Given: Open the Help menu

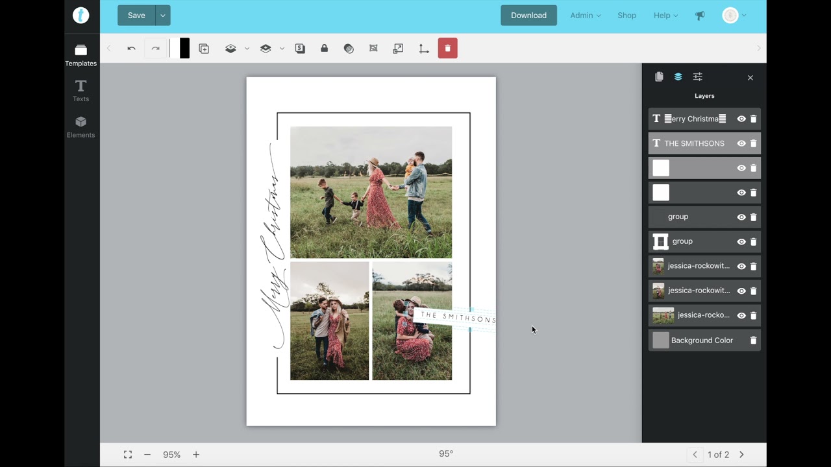Looking at the screenshot, I should (x=665, y=16).
